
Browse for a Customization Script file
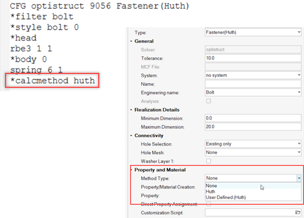coord(298,212)
